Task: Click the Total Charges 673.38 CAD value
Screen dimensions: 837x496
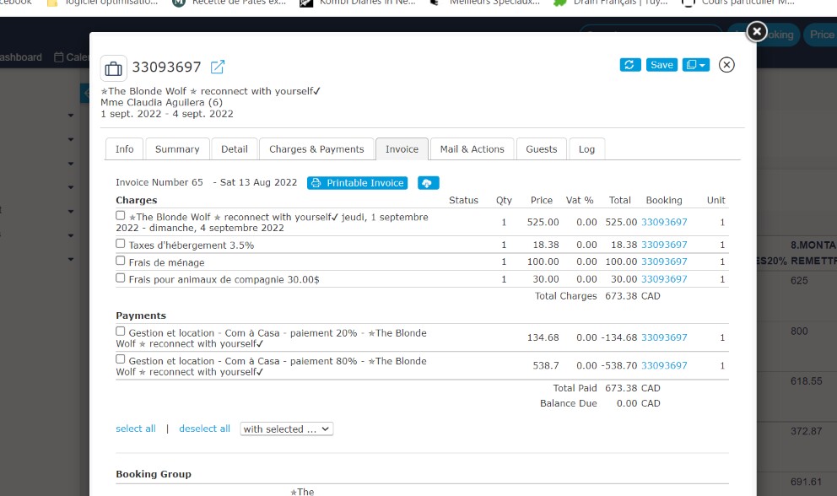Action: tap(633, 296)
